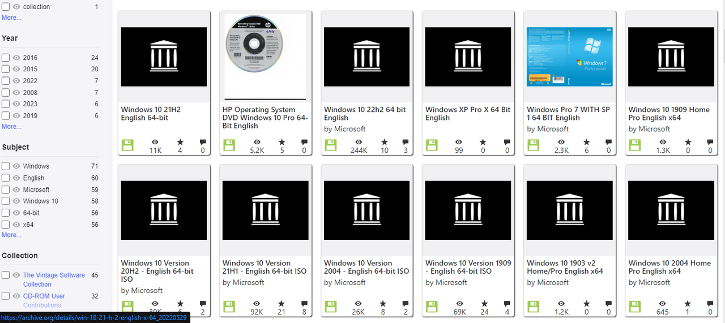This screenshot has height=323, width=725.
Task: Click the software floppy icon on Windows 10 21H2 card
Action: 127,145
